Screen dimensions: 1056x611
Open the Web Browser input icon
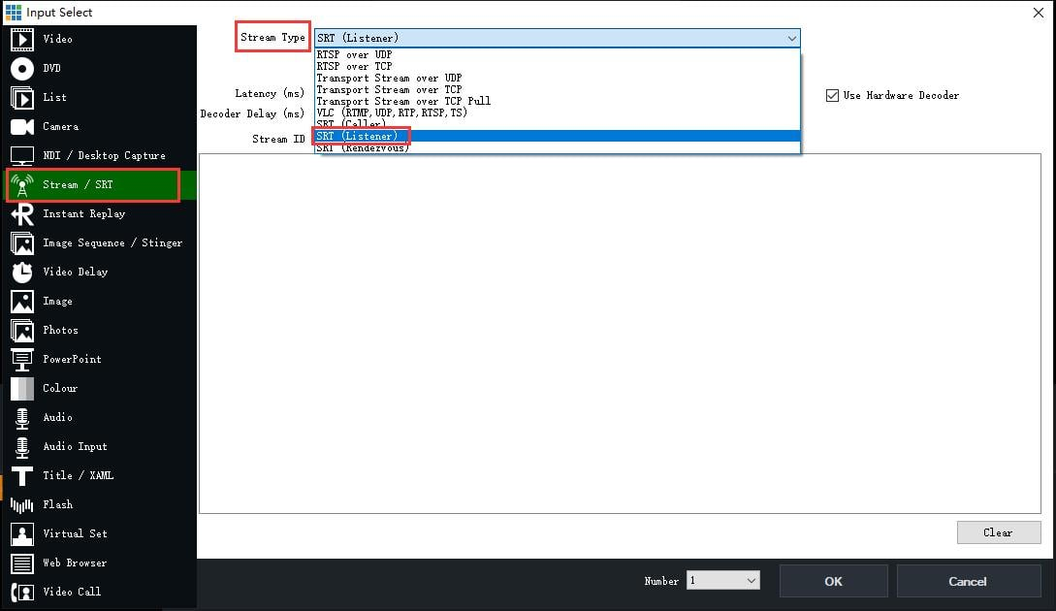click(22, 563)
